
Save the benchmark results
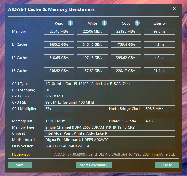point(20,165)
